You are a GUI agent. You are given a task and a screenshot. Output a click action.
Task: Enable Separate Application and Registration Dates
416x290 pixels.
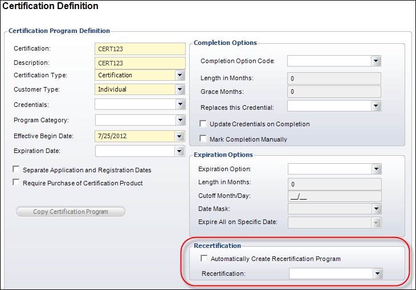[x=16, y=169]
